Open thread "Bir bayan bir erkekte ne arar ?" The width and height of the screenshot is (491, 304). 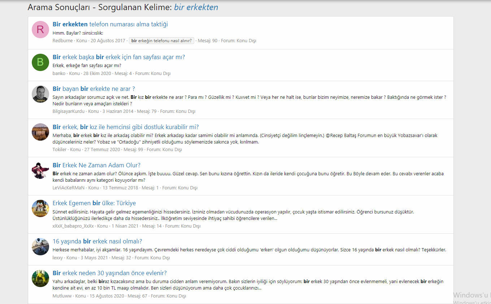click(94, 89)
